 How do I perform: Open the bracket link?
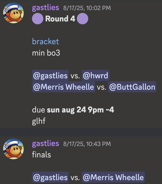(45, 41)
